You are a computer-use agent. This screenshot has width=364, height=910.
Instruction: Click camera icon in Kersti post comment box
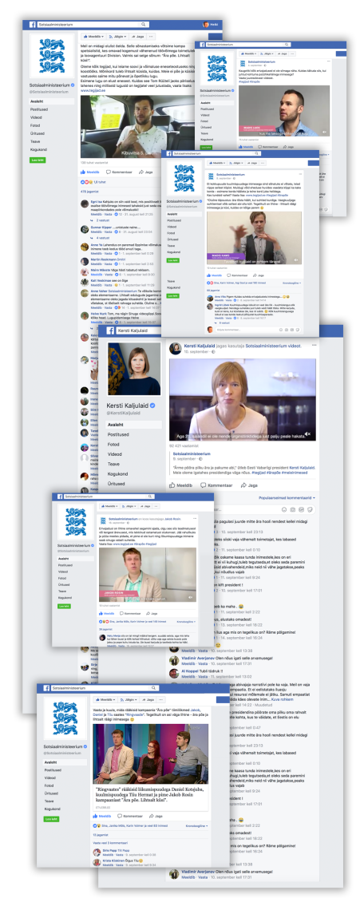(x=293, y=509)
